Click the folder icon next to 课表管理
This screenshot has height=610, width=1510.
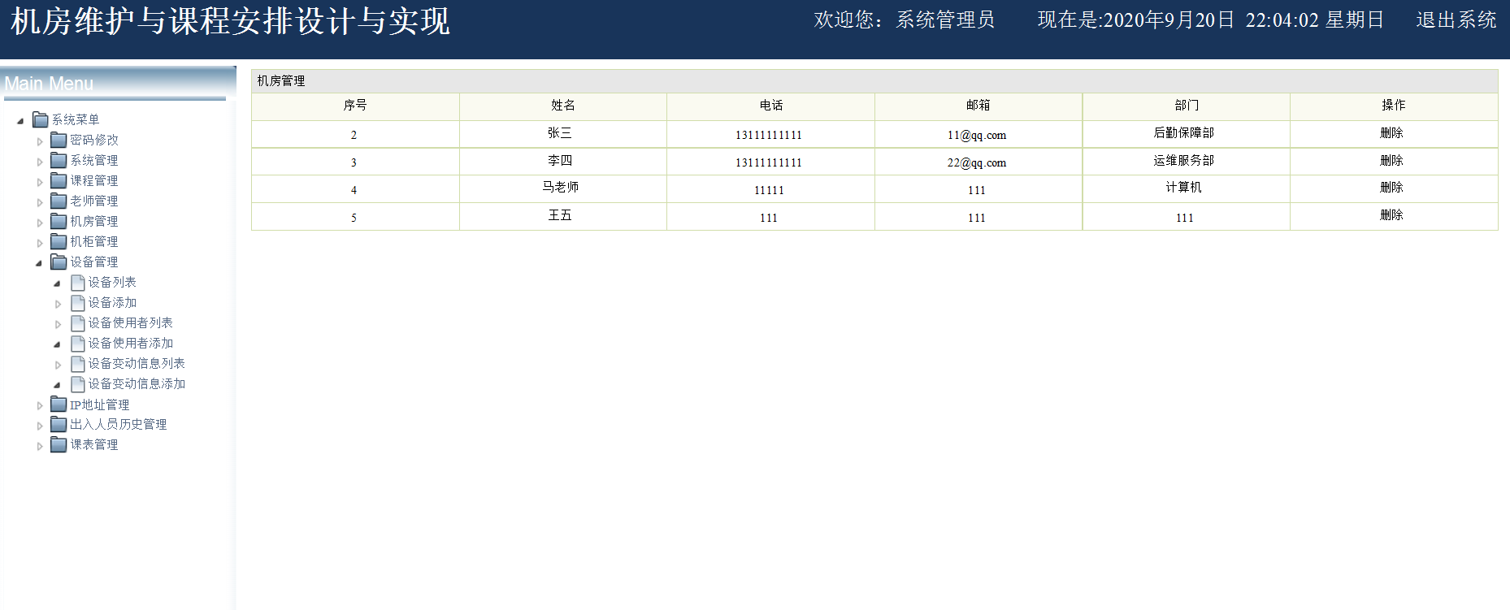pos(59,445)
